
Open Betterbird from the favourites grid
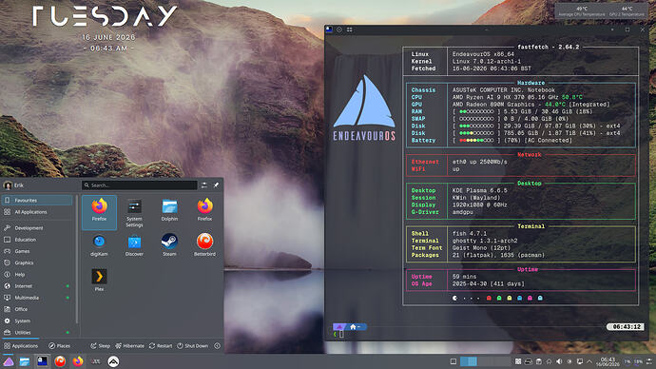(x=204, y=245)
